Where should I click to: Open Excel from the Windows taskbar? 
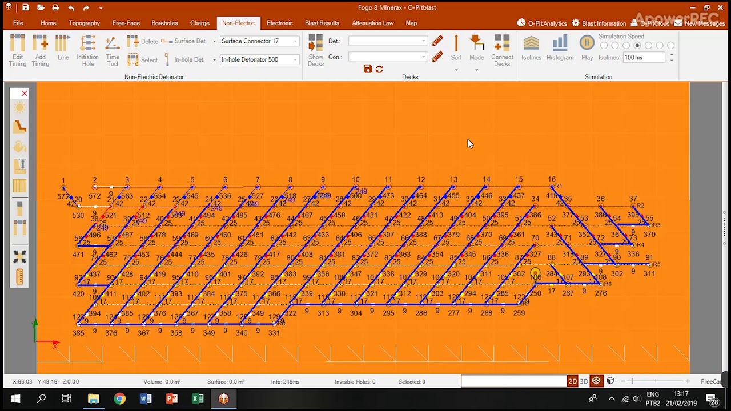coord(198,398)
